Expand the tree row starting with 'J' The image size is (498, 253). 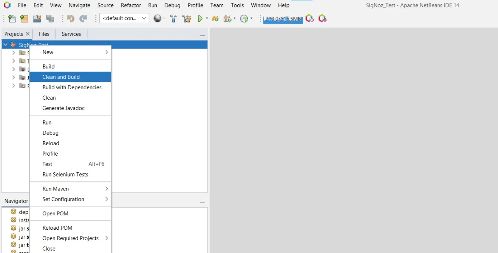[14, 77]
